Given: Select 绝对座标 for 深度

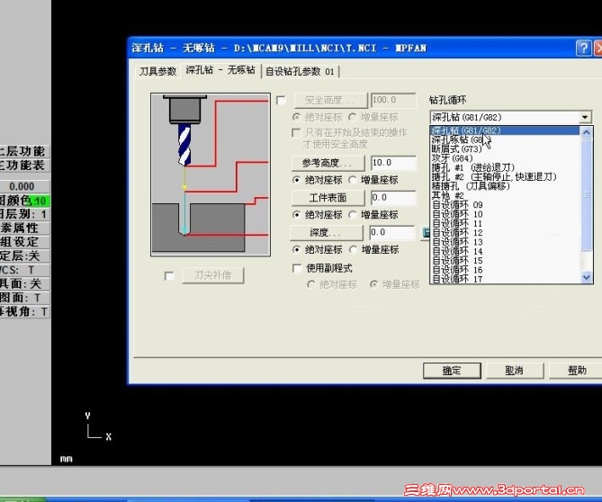Looking at the screenshot, I should (x=296, y=249).
